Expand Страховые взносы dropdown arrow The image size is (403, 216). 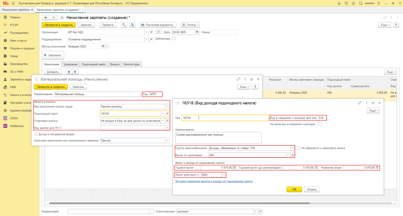[163, 121]
